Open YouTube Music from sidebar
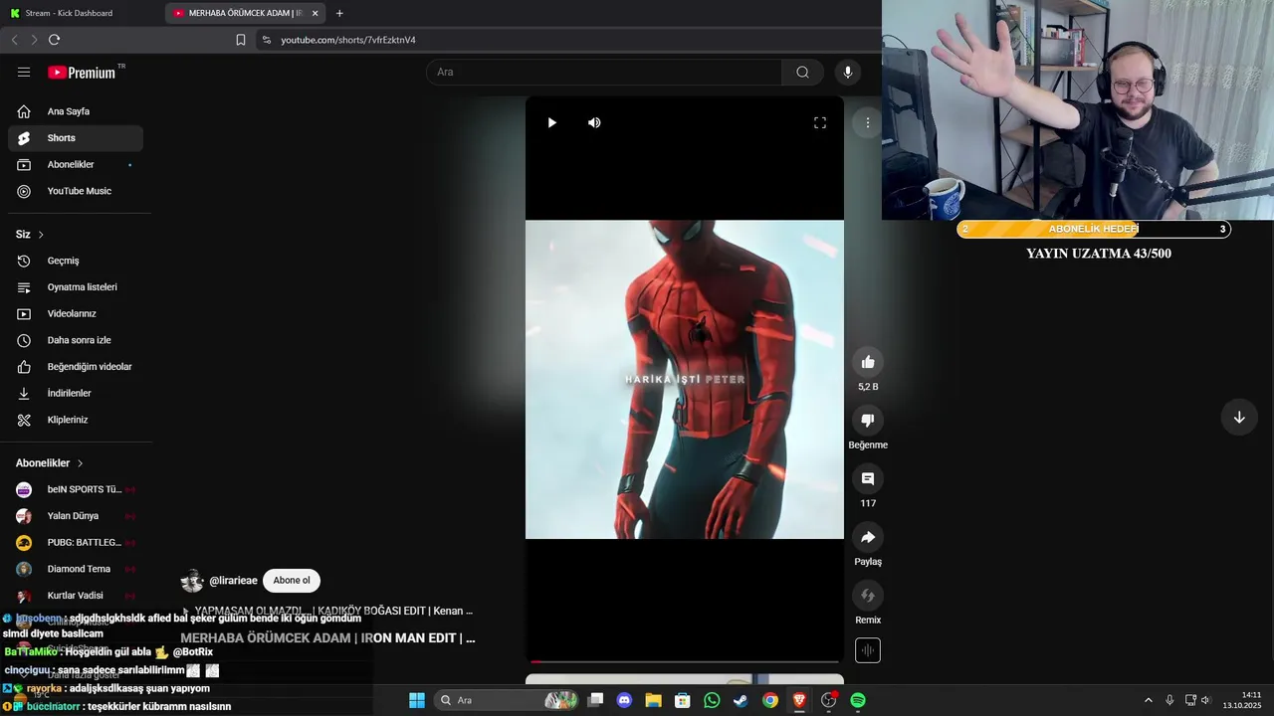 [x=76, y=191]
